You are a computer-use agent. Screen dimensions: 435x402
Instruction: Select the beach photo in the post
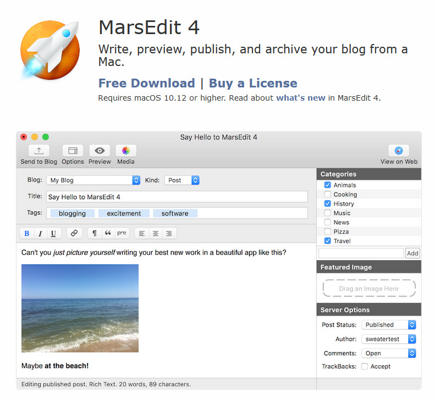80,308
